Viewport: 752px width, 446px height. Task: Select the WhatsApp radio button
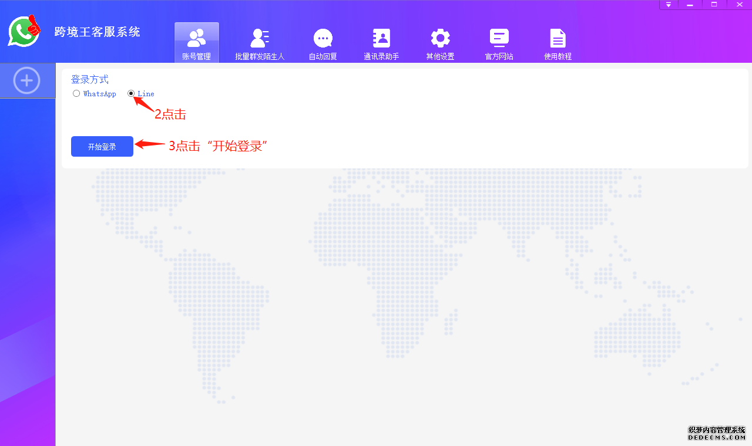click(76, 93)
